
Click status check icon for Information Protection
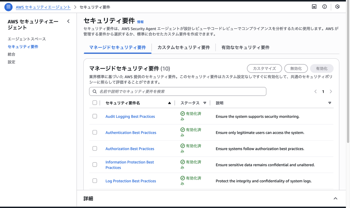(x=183, y=162)
